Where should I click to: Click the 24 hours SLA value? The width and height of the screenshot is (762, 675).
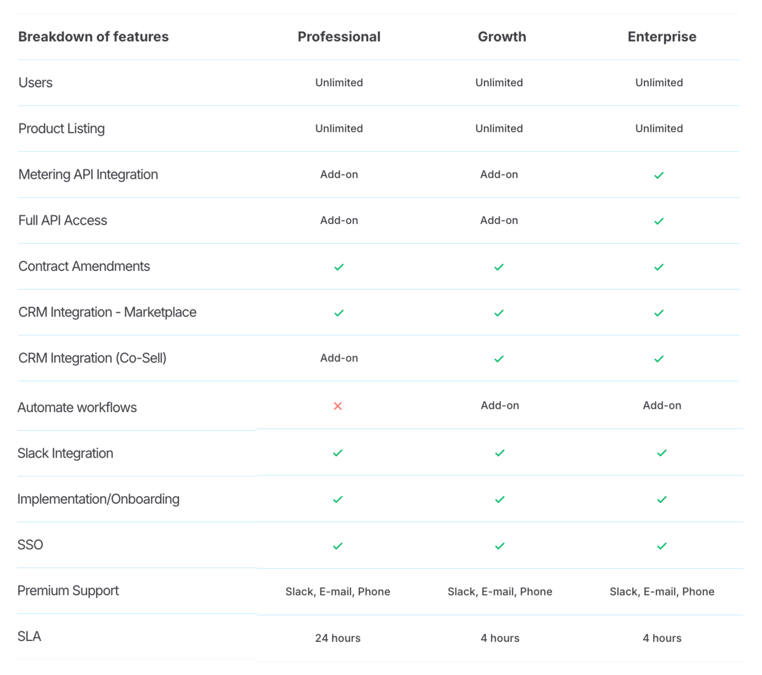[x=338, y=638]
